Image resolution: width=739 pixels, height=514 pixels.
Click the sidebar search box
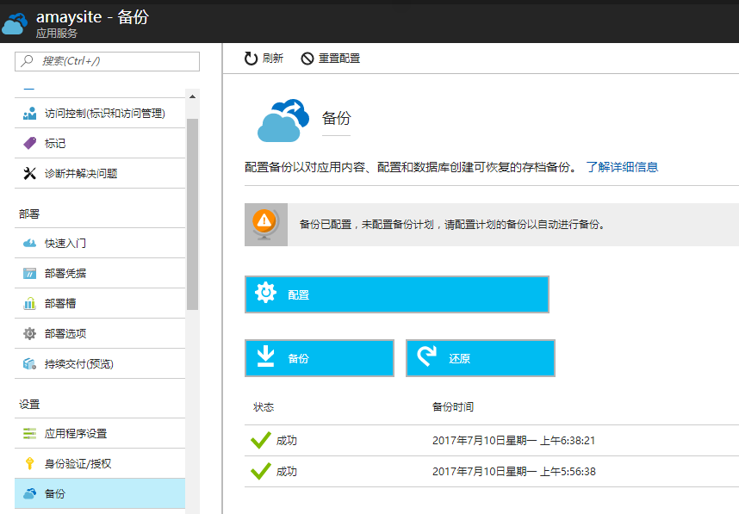(108, 61)
